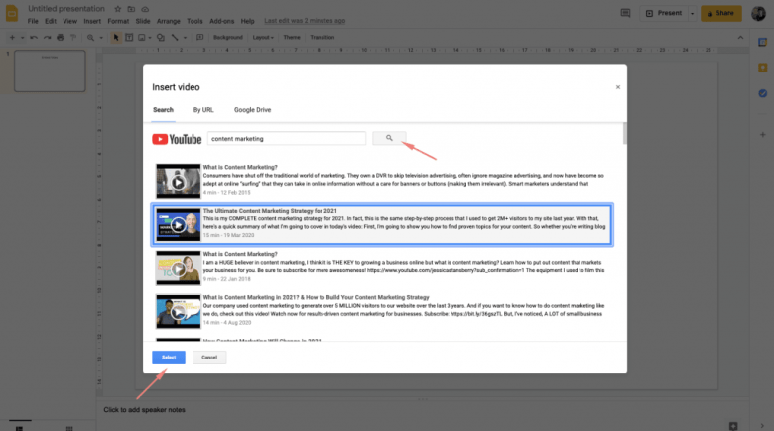774x431 pixels.
Task: Click the blue Select button
Action: click(169, 358)
